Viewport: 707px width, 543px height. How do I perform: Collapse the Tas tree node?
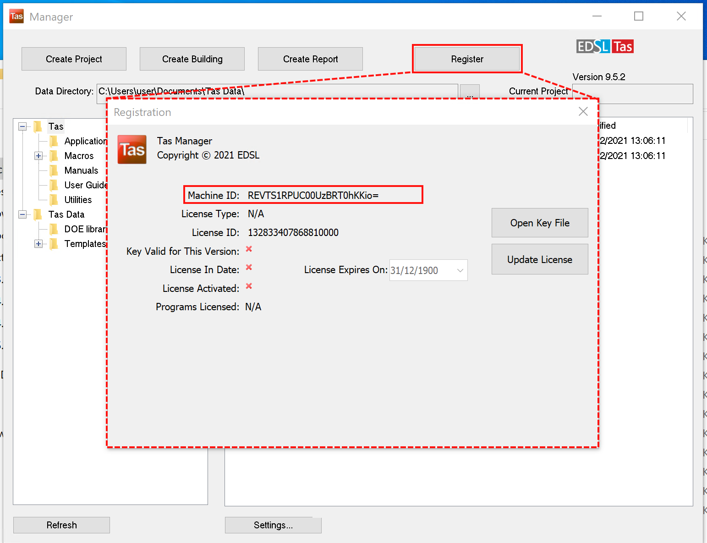click(x=22, y=126)
